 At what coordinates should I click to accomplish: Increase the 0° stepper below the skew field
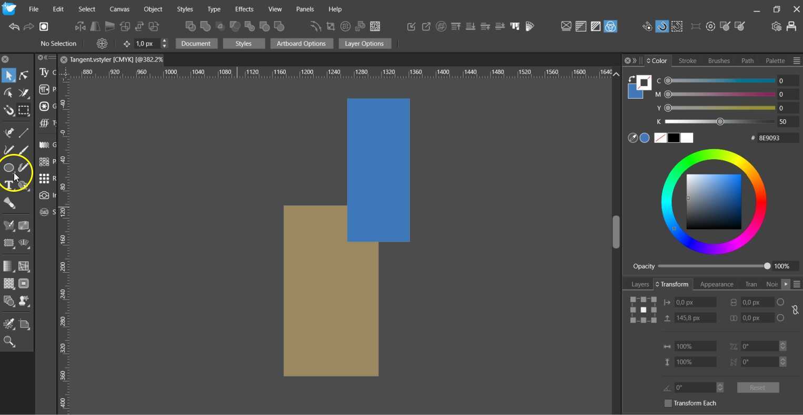tap(783, 359)
